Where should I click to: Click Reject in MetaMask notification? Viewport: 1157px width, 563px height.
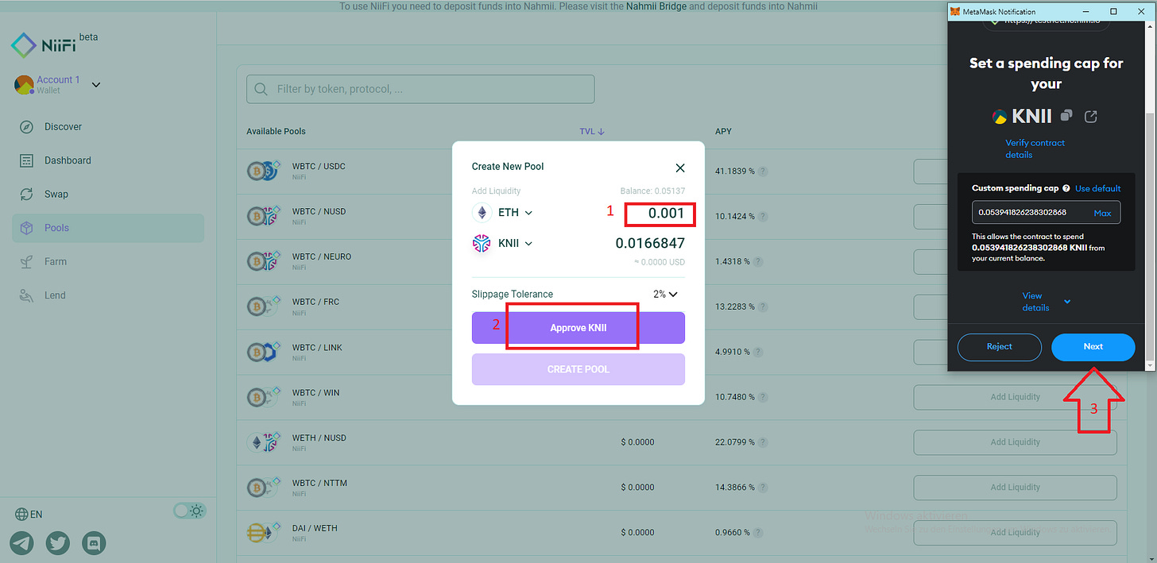coord(1000,347)
